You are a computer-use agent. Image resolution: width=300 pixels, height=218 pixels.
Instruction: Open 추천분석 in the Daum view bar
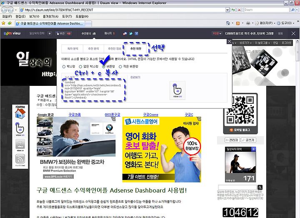[x=89, y=33]
